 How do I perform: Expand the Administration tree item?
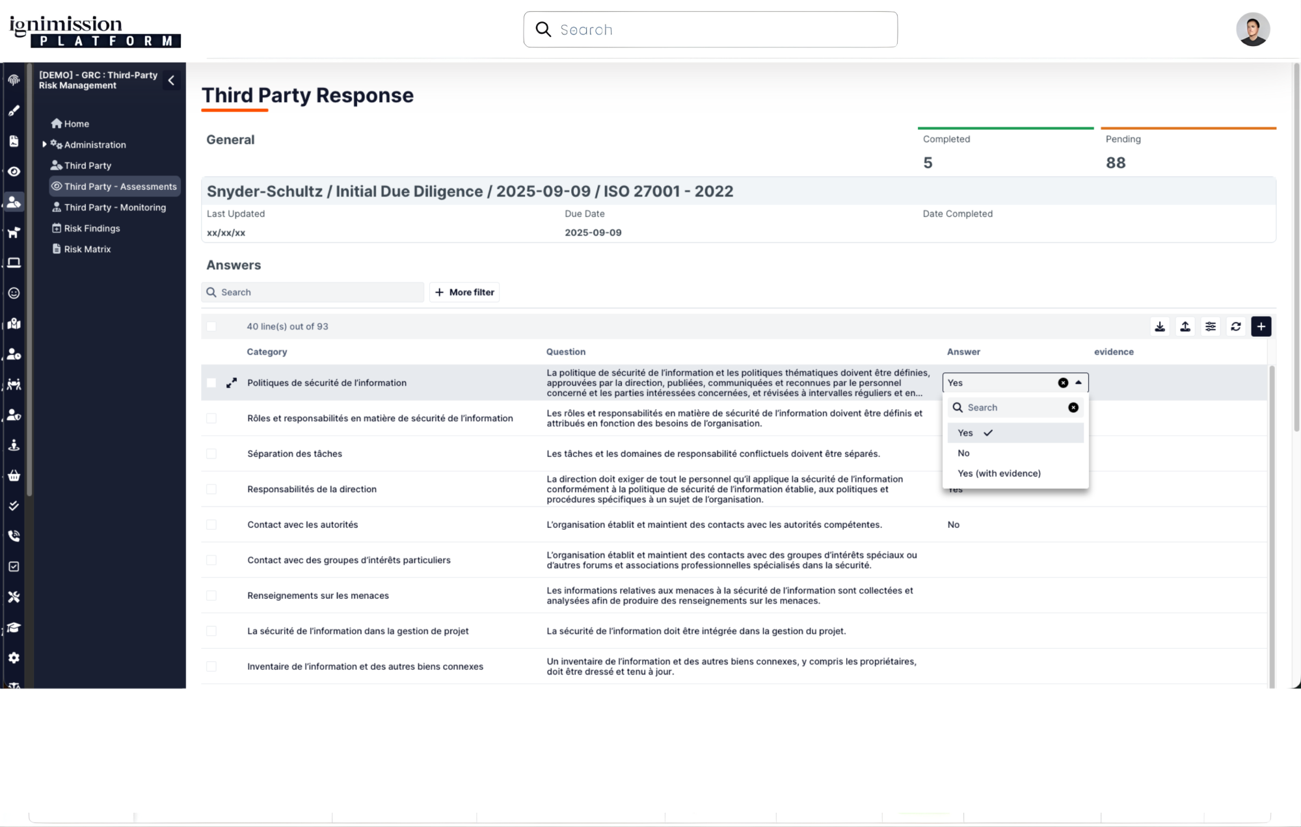point(44,144)
